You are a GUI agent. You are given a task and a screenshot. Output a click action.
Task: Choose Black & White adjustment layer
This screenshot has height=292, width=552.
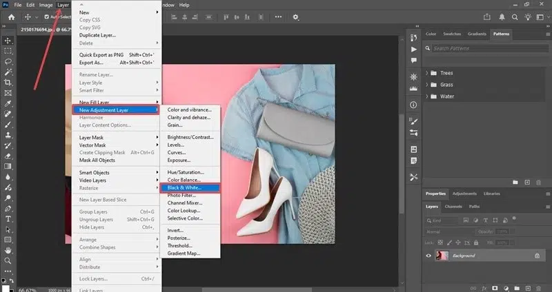point(190,187)
